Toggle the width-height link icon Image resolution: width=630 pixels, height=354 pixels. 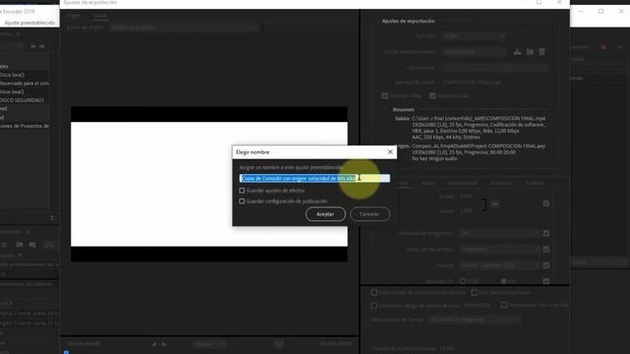tap(495, 204)
